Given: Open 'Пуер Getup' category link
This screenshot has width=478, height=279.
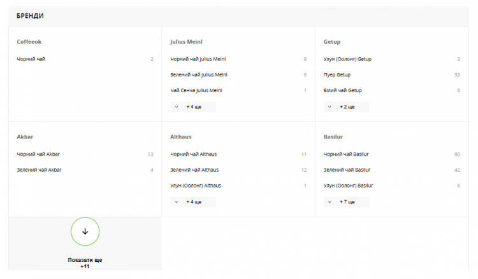Looking at the screenshot, I should (x=337, y=75).
